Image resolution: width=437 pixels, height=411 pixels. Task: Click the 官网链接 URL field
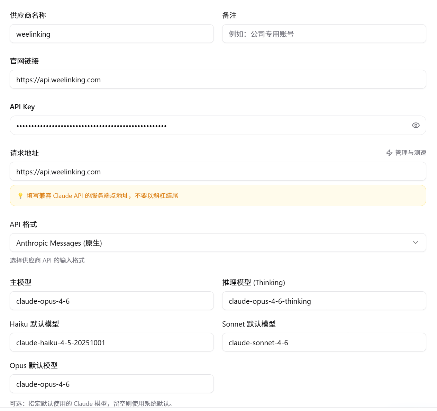pyautogui.click(x=218, y=79)
